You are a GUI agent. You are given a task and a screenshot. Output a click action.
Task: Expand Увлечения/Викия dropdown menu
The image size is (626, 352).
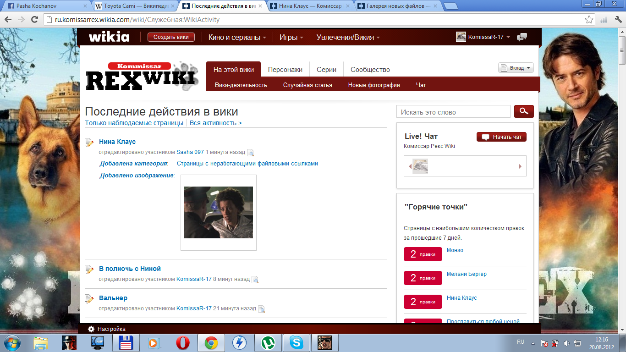[348, 38]
